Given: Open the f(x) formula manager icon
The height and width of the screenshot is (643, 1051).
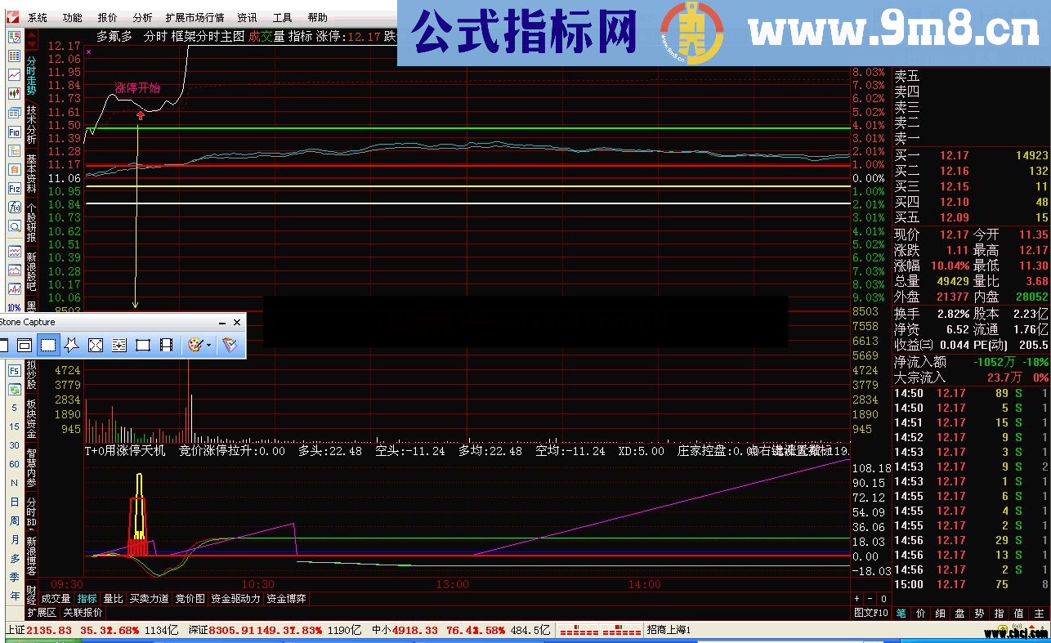Looking at the screenshot, I should pos(14,208).
